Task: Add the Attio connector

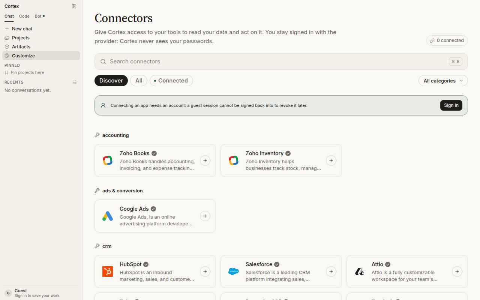Action: pyautogui.click(x=457, y=271)
